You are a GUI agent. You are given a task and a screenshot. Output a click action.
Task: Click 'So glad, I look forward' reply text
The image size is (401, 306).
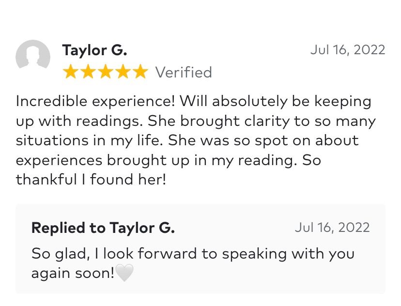point(114,254)
